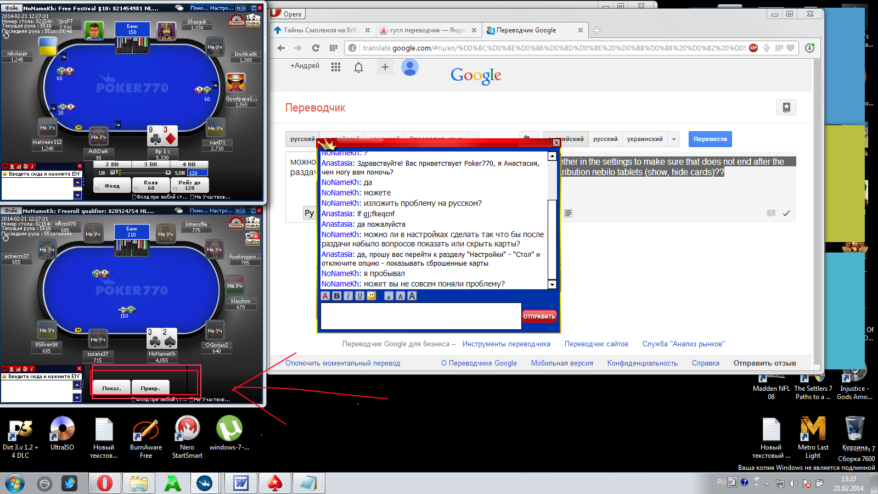Open 'Мобильная версия' link
The image size is (878, 494).
pyautogui.click(x=562, y=363)
